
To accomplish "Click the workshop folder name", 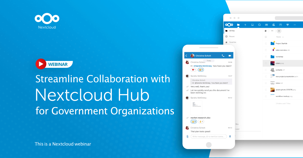I will 280,57.
